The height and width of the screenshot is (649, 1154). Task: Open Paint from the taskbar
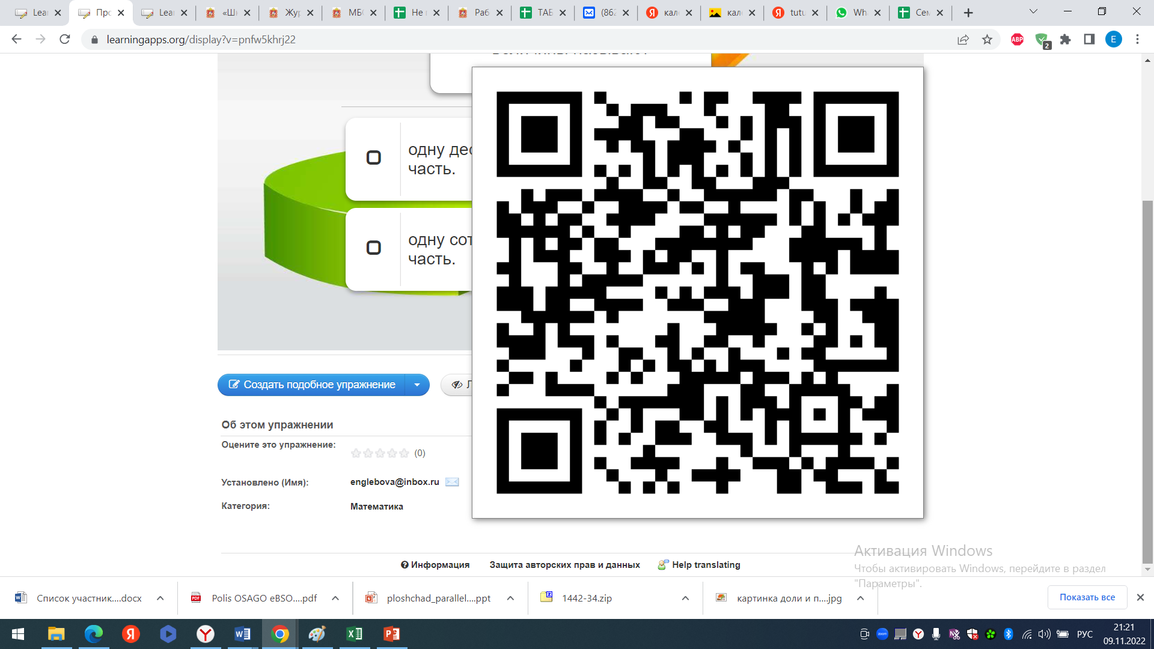[x=317, y=634]
